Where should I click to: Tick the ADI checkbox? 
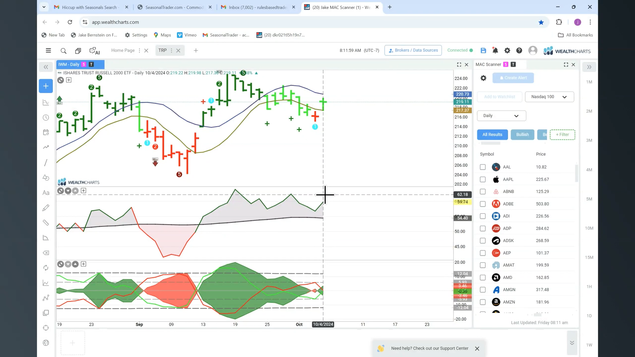click(483, 216)
